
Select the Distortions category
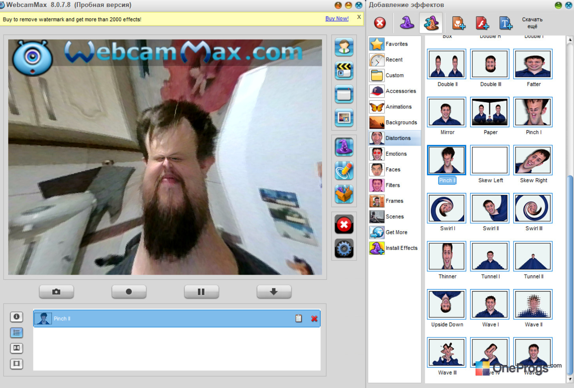394,138
